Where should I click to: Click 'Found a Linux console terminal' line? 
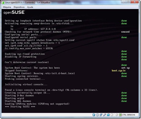coord(51,90)
